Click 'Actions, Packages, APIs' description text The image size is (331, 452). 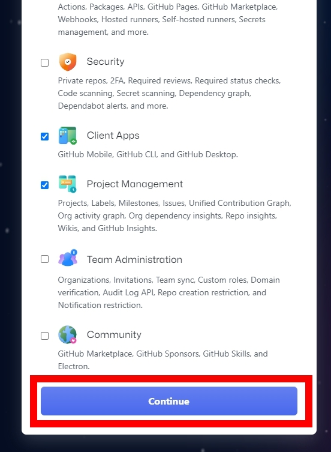(x=168, y=19)
